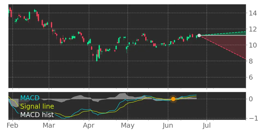The width and height of the screenshot is (265, 132).
Task: Click the 'Apr' axis label
Action: tap(89, 126)
